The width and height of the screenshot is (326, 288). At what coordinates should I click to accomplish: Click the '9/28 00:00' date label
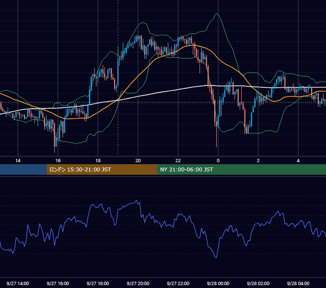218,283
